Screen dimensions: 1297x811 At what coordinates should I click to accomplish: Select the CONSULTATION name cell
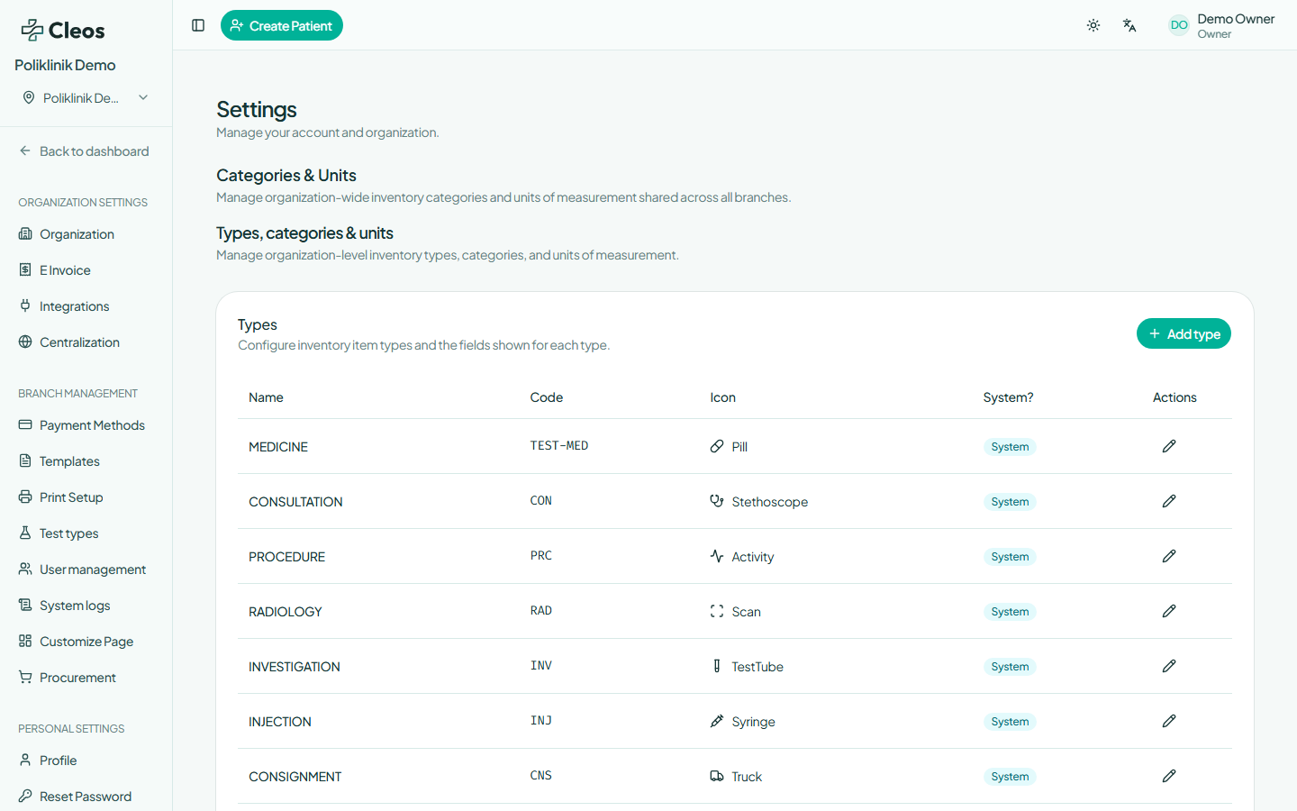(x=295, y=502)
